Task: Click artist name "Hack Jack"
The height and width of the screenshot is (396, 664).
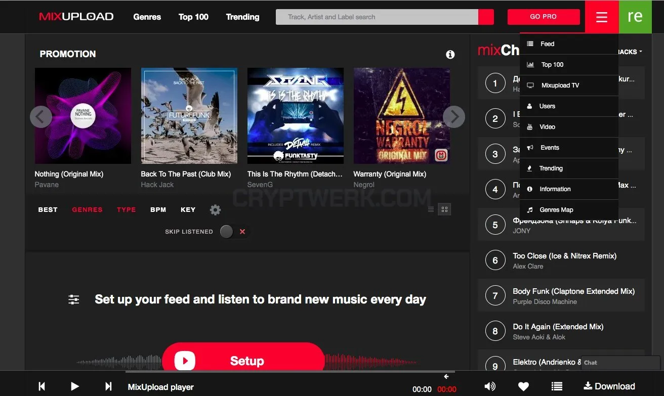Action: coord(157,185)
